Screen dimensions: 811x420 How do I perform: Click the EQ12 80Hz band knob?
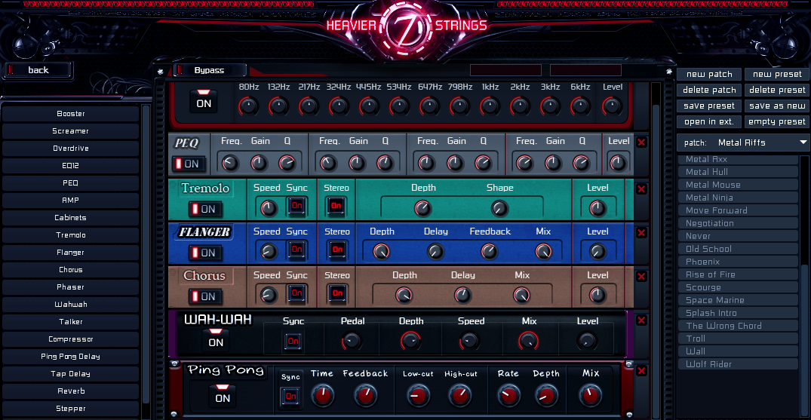point(248,106)
